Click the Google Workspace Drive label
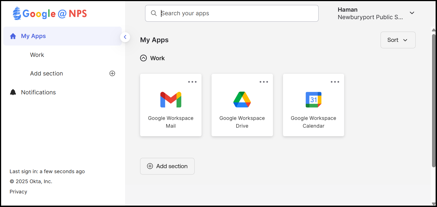Screen dimensions: 437x207 (x=242, y=122)
